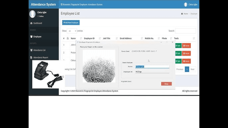The width and height of the screenshot is (228, 128).
Task: Click the Employee breadcrumb text
Action: [194, 14]
